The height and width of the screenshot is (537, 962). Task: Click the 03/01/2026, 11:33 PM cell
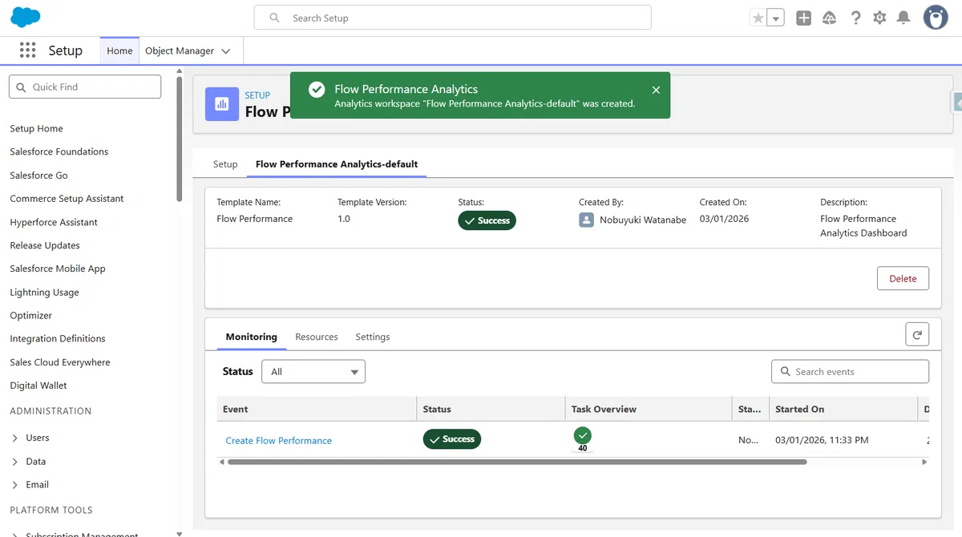[x=822, y=440]
